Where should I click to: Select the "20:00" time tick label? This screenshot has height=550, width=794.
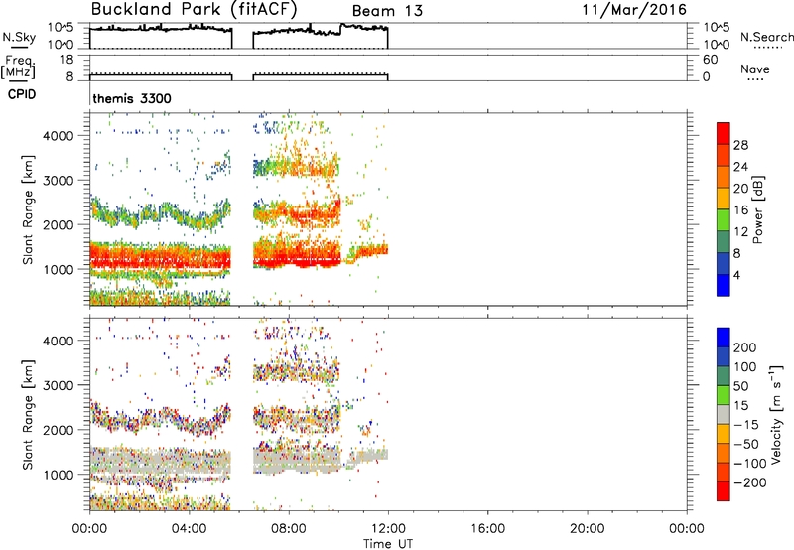587,529
